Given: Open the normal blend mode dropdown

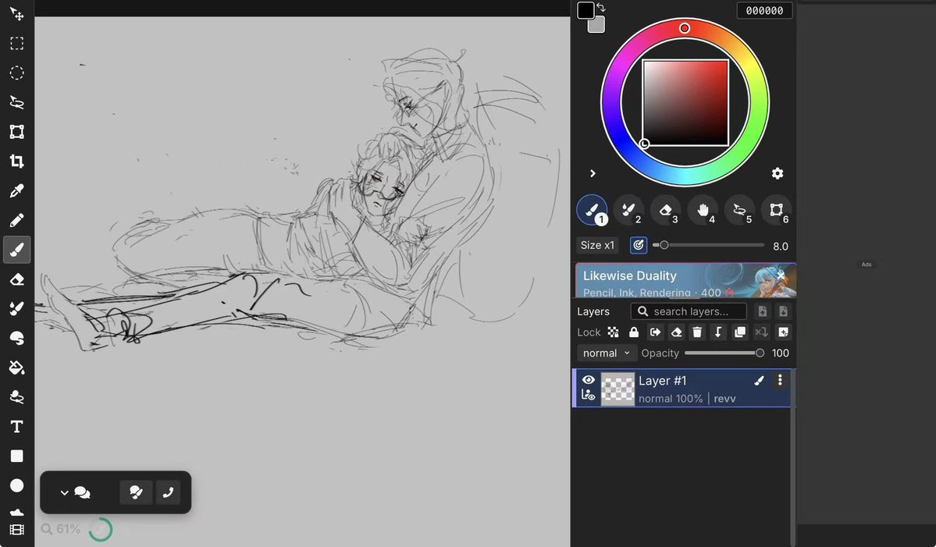Looking at the screenshot, I should 607,353.
